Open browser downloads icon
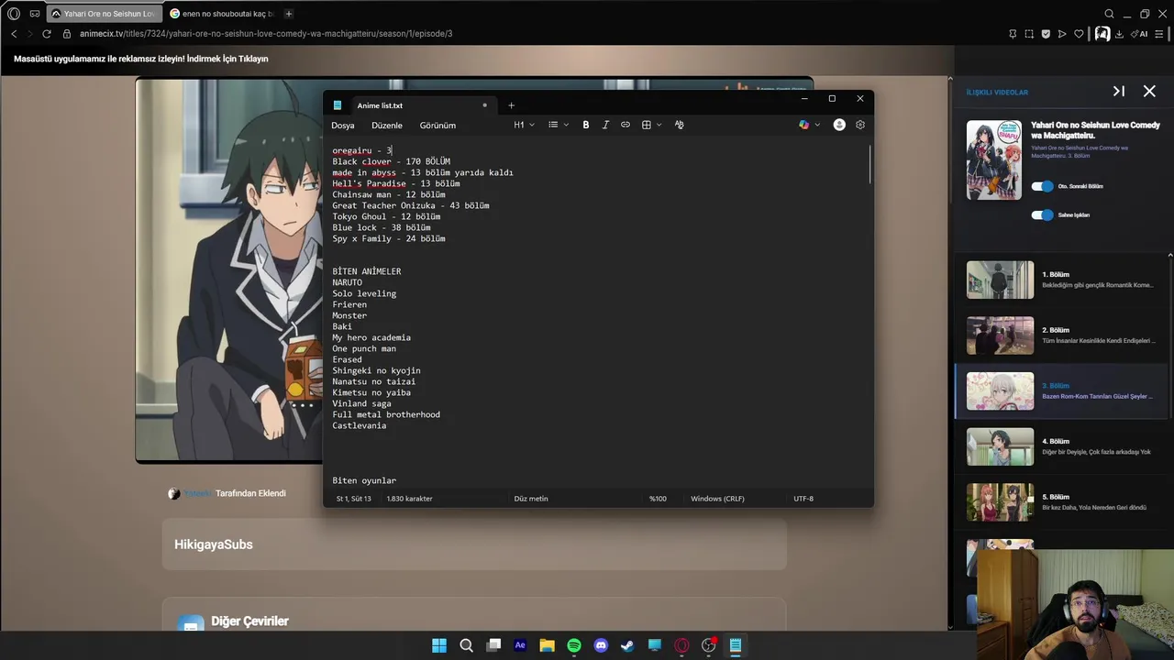Screen dimensions: 1174x660 (1119, 34)
